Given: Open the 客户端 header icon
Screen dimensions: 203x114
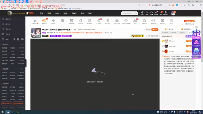Looking at the screenshot, I should (156, 12).
